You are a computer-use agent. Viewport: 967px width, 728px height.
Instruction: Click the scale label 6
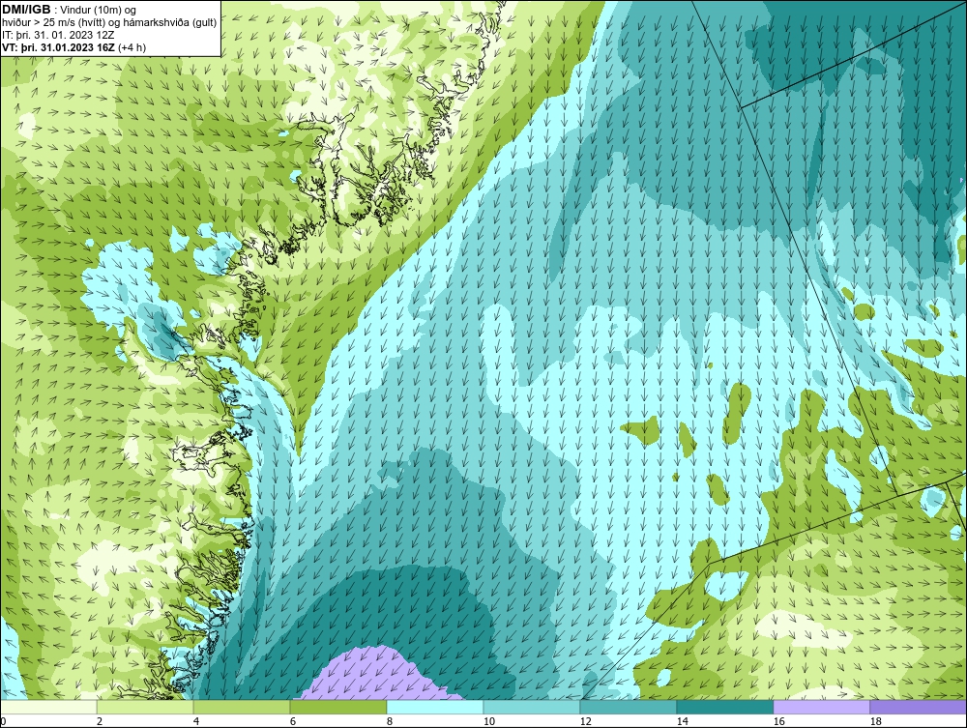pos(293,721)
